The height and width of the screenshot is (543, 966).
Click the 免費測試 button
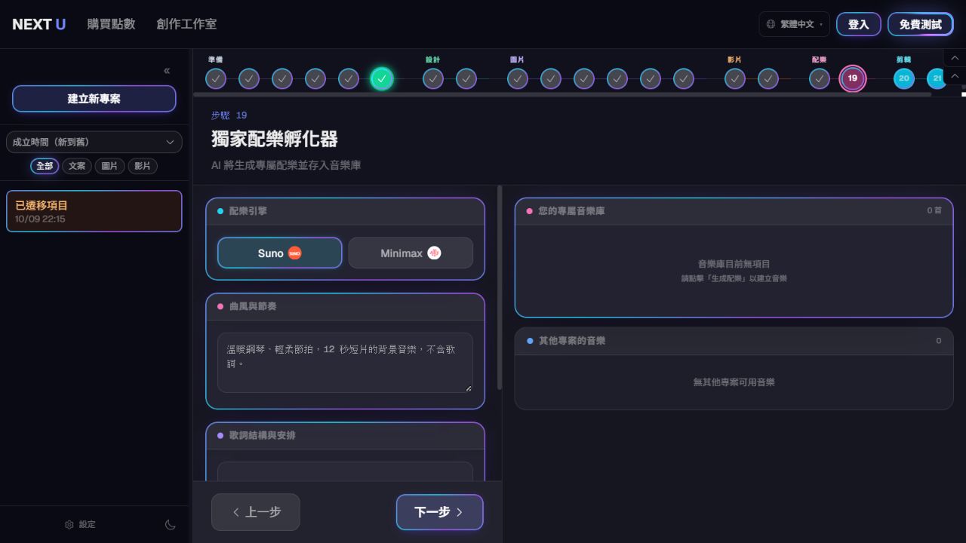(921, 24)
